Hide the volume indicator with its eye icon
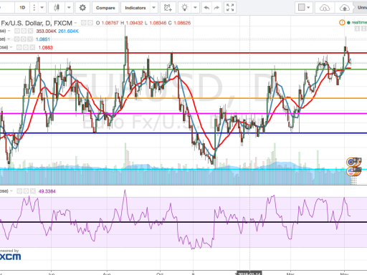 (x=17, y=31)
